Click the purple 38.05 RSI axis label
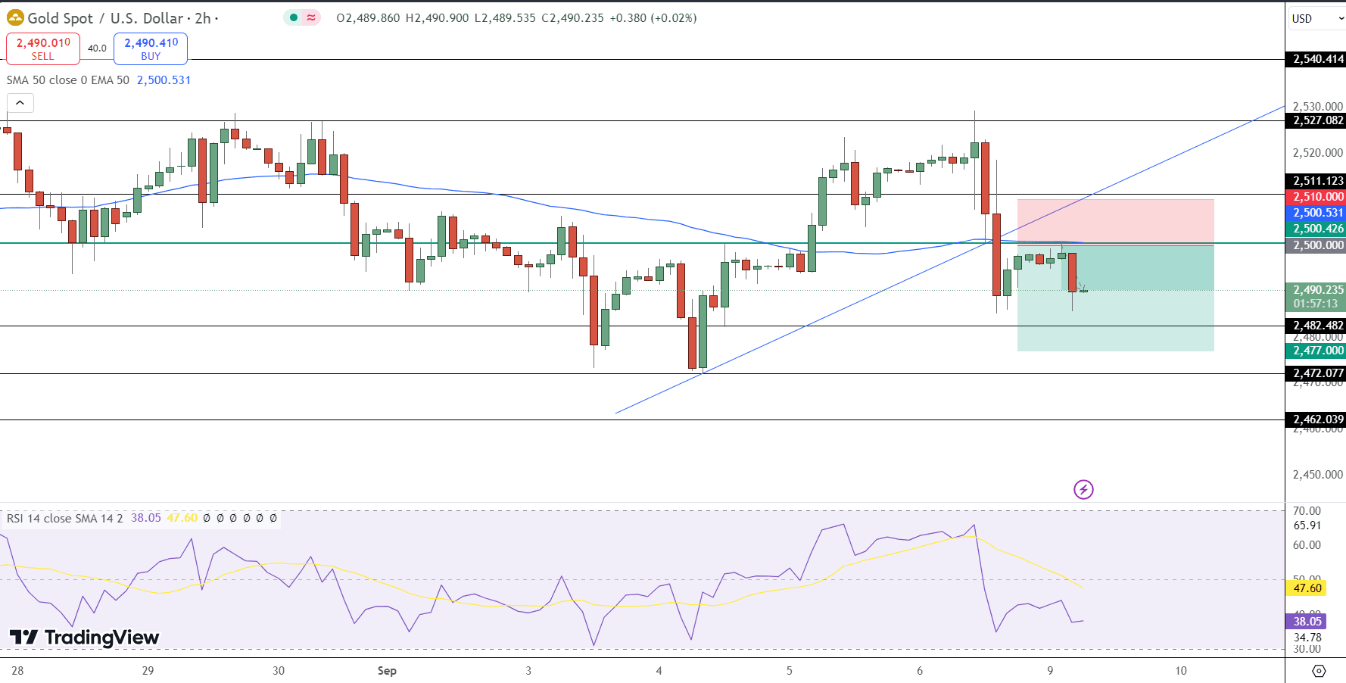 point(1307,622)
